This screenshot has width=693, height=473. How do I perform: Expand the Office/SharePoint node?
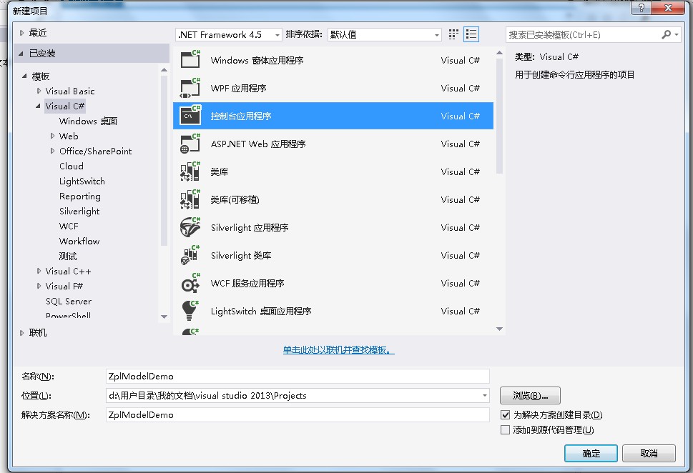[53, 151]
